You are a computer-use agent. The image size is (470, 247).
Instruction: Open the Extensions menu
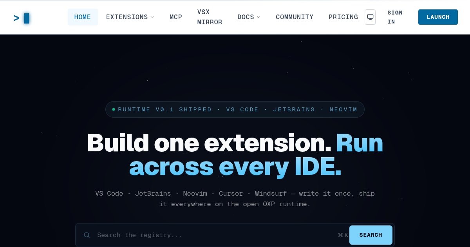[x=130, y=17]
